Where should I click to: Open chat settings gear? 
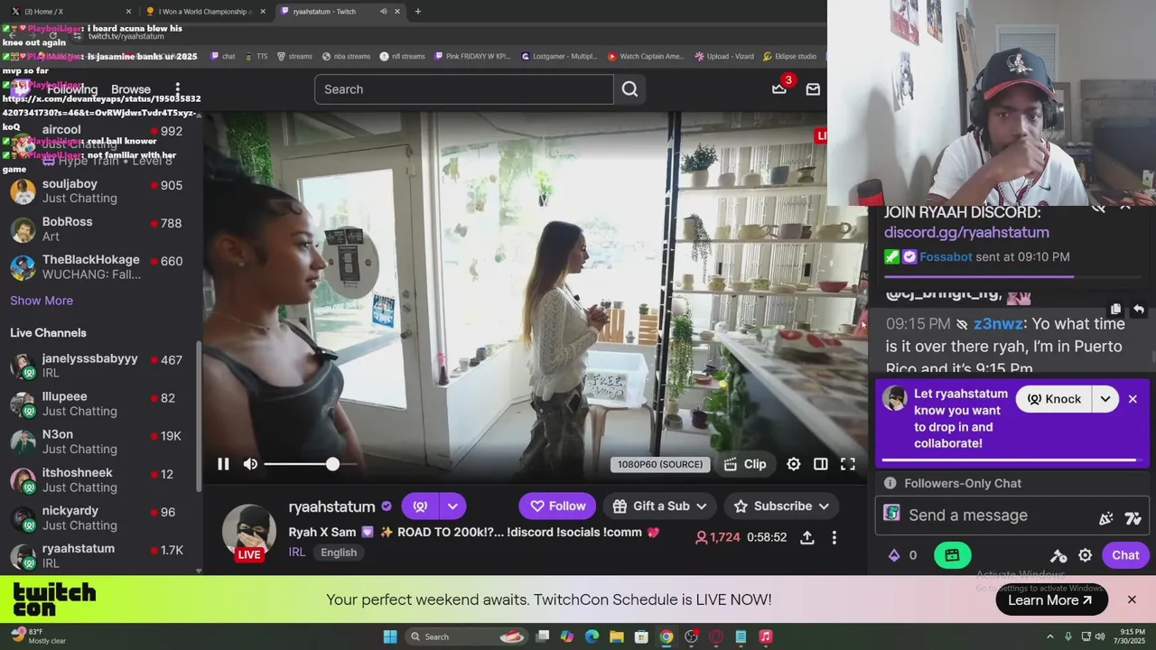(1086, 555)
